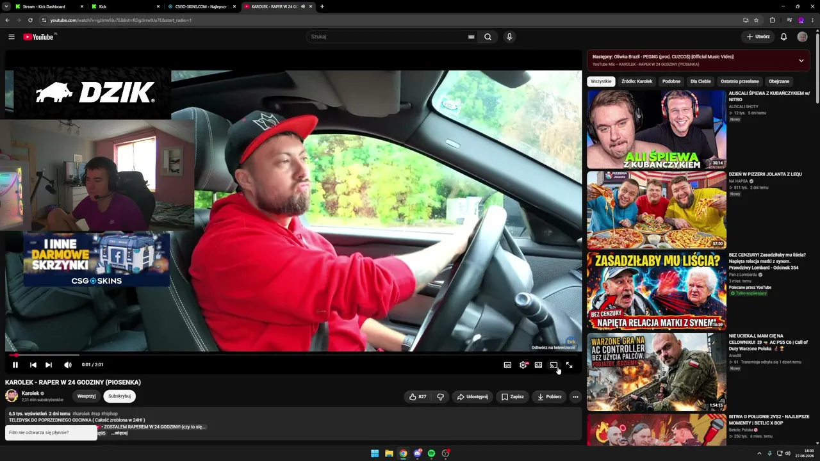Switch to the Kick browser tab
Viewport: 820px width, 461px height.
(x=126, y=6)
